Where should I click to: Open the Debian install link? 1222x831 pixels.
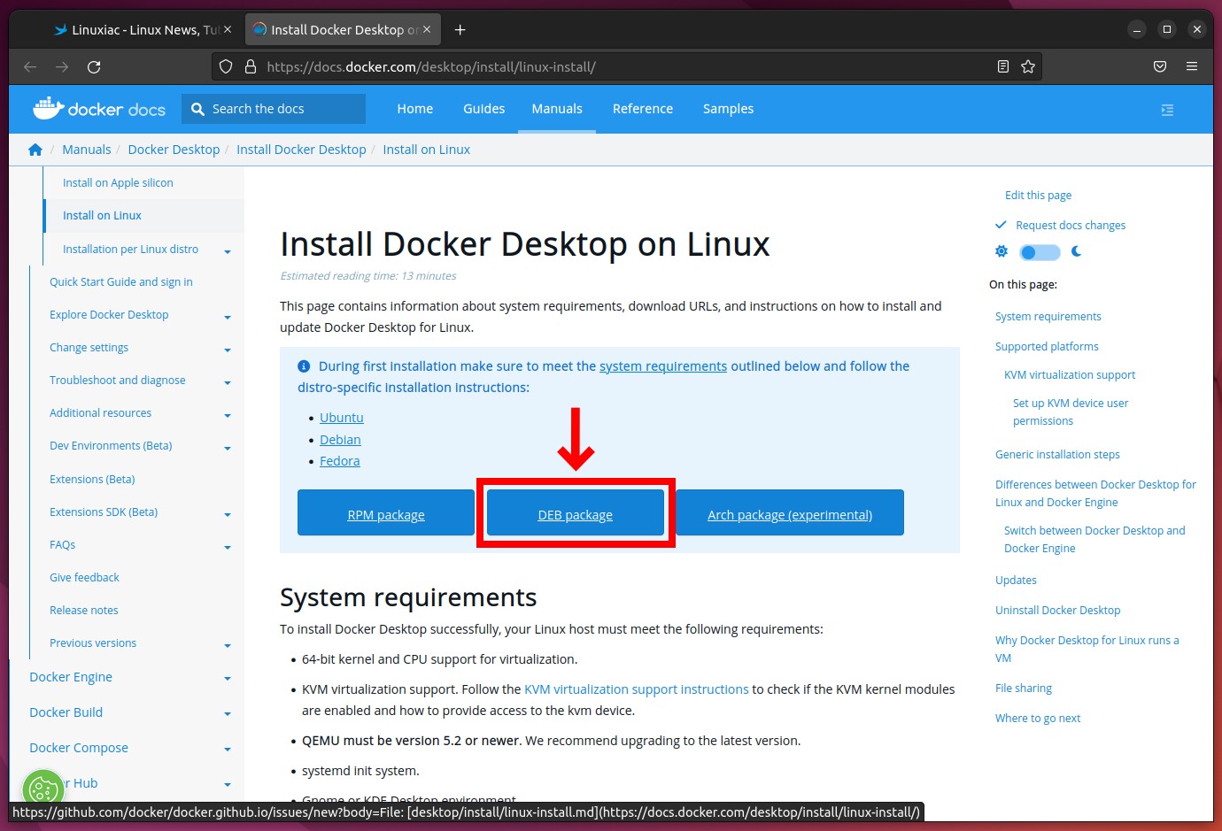pos(340,440)
